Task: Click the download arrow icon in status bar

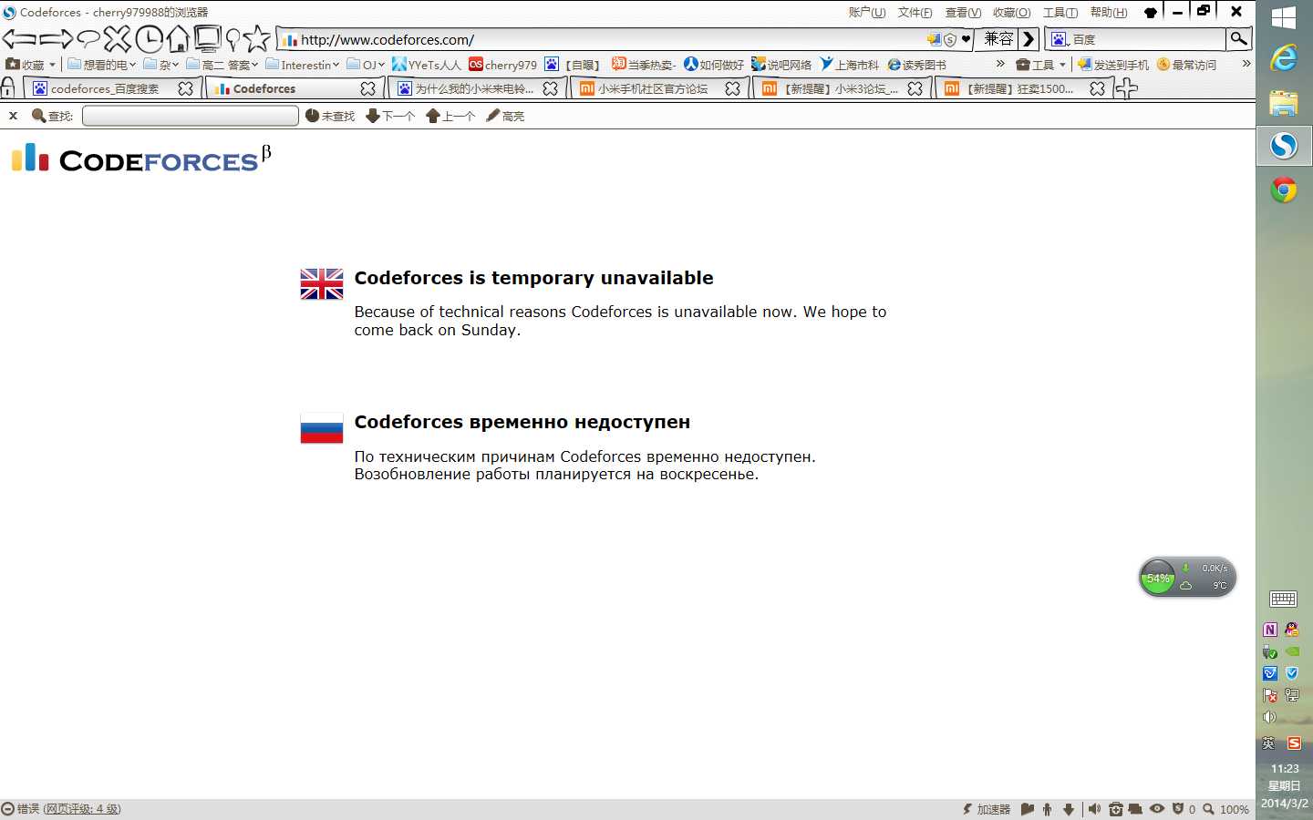Action: [1069, 809]
